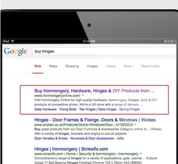Click the 'buy hinges' search field
This screenshot has width=178, height=164.
pyautogui.click(x=104, y=52)
